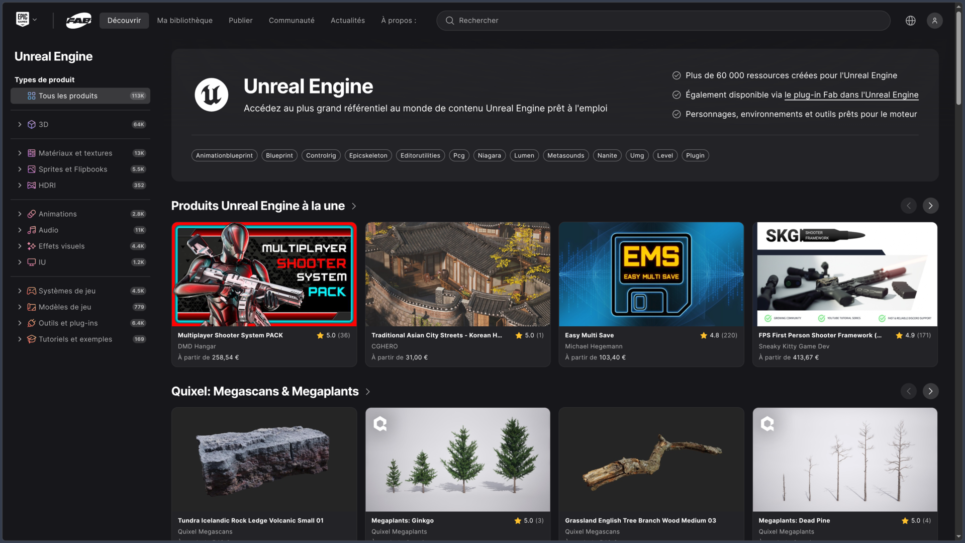
Task: Click the Sprites et Flipbooks icon
Action: click(x=31, y=169)
